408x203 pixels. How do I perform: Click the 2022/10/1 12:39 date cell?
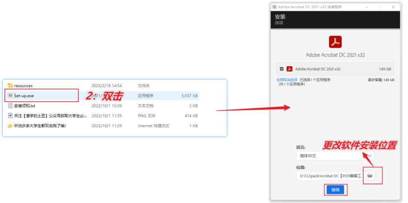tap(107, 106)
